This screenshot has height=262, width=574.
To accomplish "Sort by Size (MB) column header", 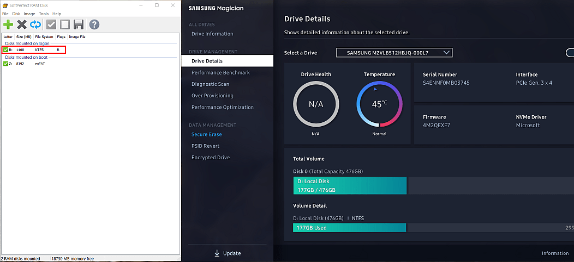I will click(x=24, y=37).
